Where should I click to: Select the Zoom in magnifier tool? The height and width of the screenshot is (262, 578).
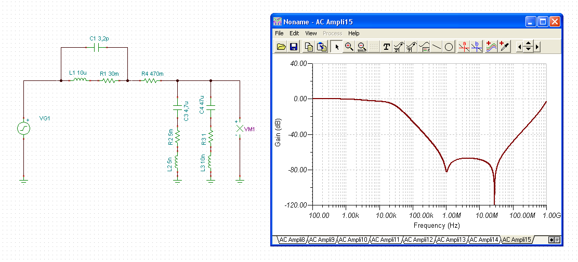point(349,47)
